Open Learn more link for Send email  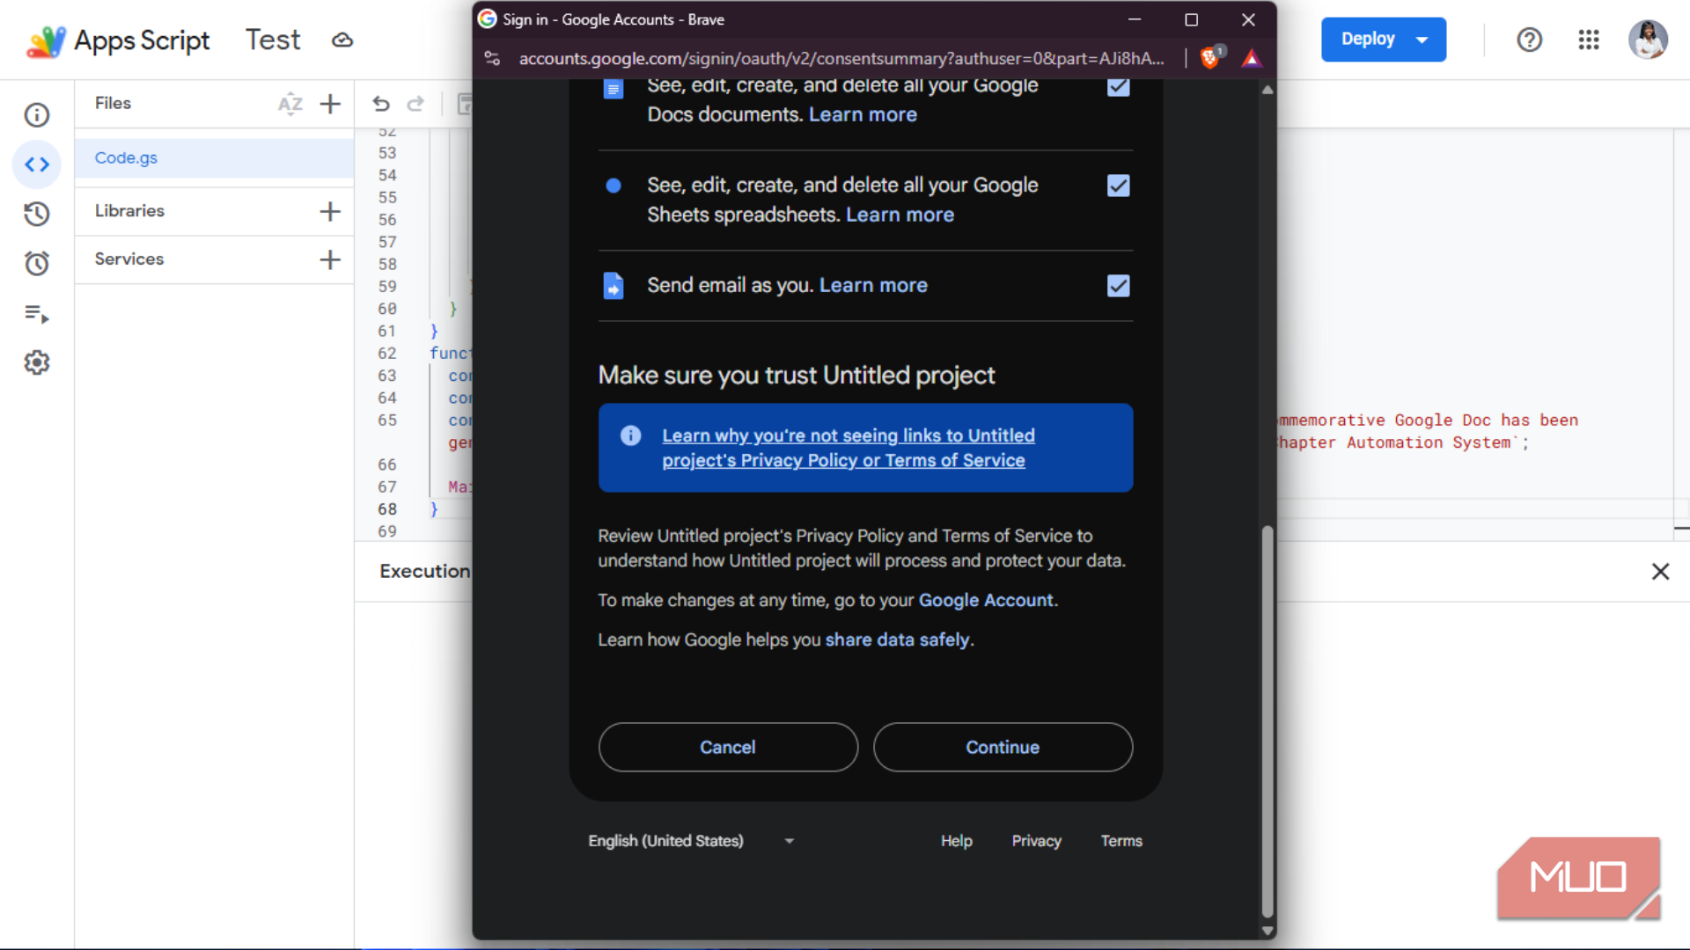click(x=873, y=285)
